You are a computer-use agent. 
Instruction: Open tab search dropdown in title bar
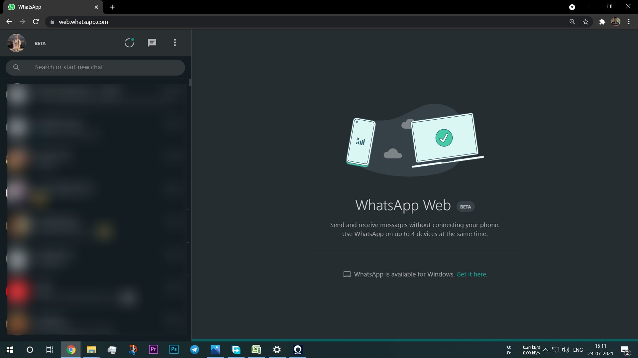click(572, 7)
